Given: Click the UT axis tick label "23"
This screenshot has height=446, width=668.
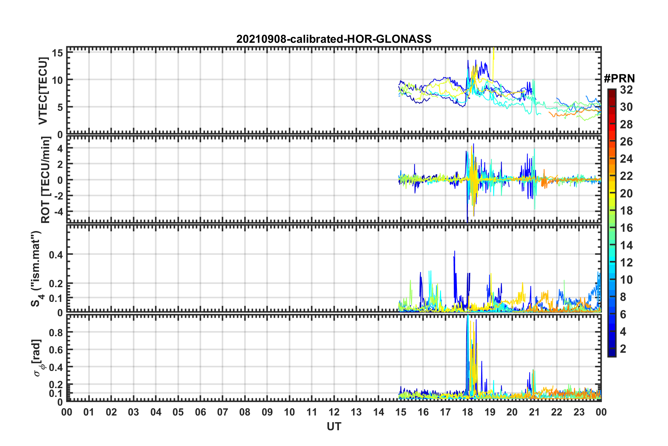Looking at the screenshot, I should 579,412.
